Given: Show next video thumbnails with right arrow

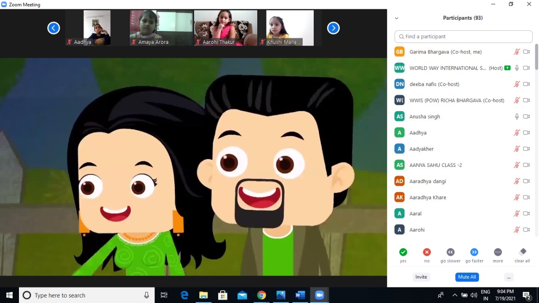Looking at the screenshot, I should click(333, 28).
